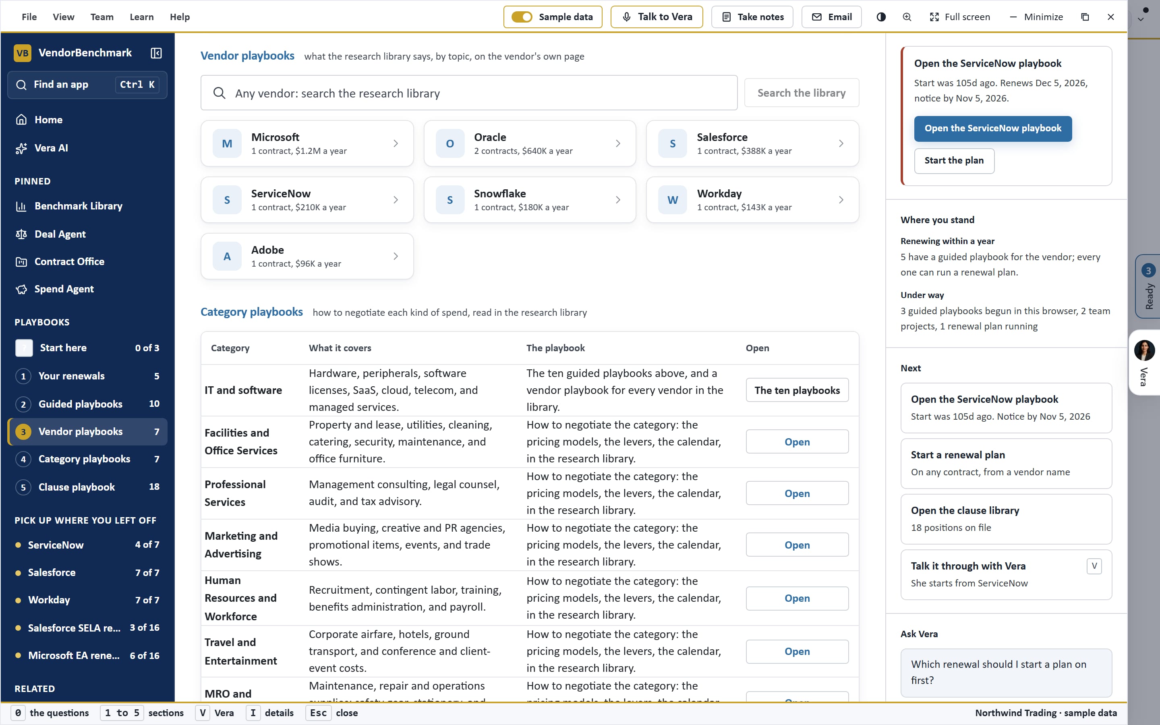Expand the Microsoft vendor card chevron
The width and height of the screenshot is (1160, 725).
[x=396, y=143]
